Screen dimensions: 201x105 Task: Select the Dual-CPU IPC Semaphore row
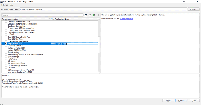tap(18, 41)
